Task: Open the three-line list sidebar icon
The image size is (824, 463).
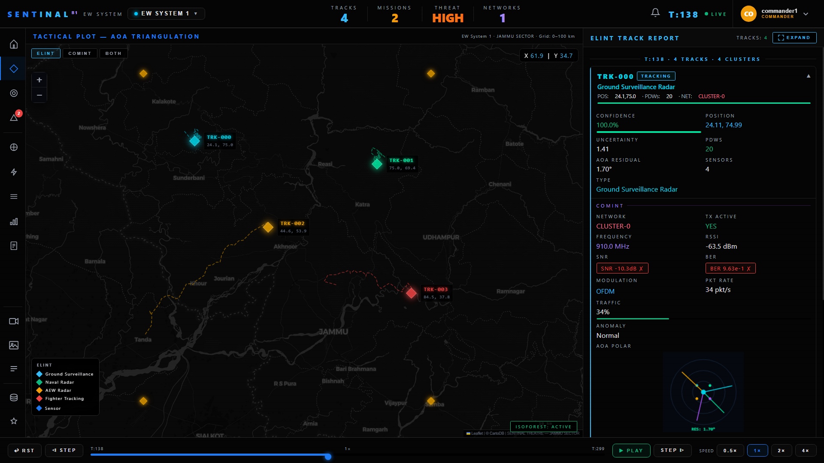Action: [x=14, y=196]
